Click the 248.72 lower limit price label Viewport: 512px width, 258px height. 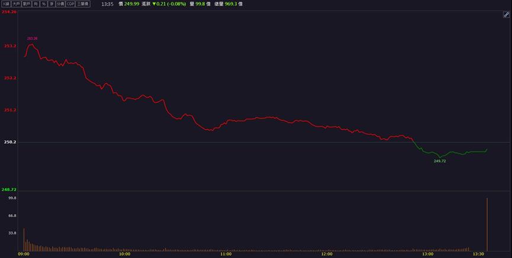click(x=9, y=189)
